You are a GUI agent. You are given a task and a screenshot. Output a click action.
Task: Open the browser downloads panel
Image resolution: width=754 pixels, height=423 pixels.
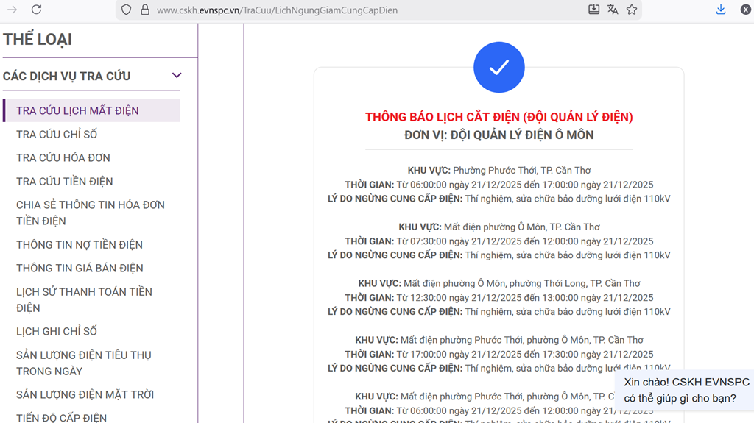(721, 10)
